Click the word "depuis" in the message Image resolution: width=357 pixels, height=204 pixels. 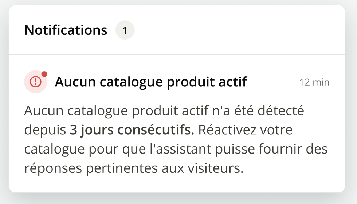[x=45, y=130]
